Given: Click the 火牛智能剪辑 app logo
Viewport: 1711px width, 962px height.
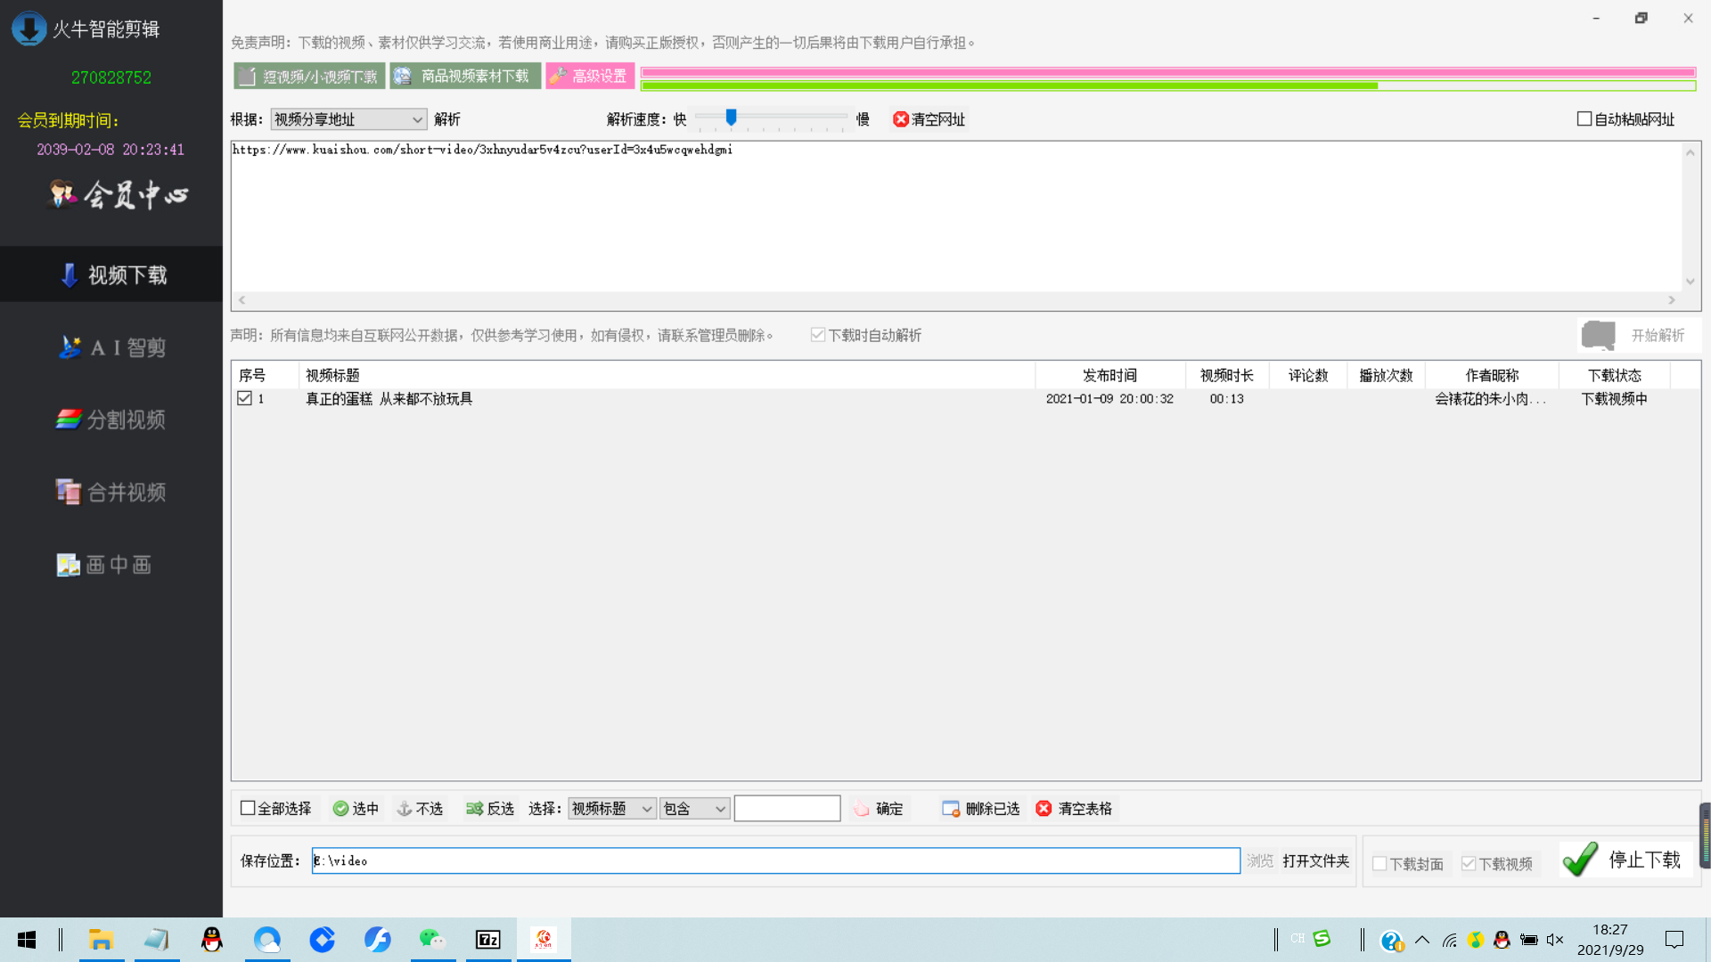Looking at the screenshot, I should pyautogui.click(x=29, y=29).
